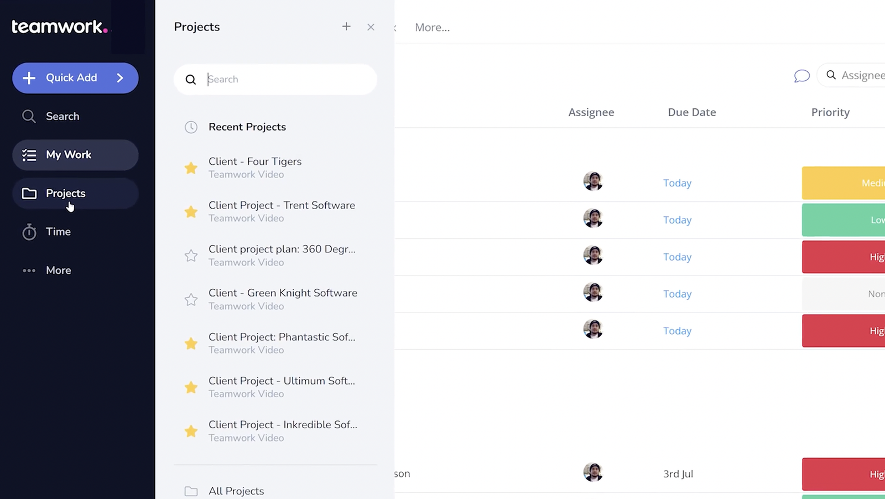Click the Recent Projects clock icon
Image resolution: width=885 pixels, height=499 pixels.
[x=191, y=127]
